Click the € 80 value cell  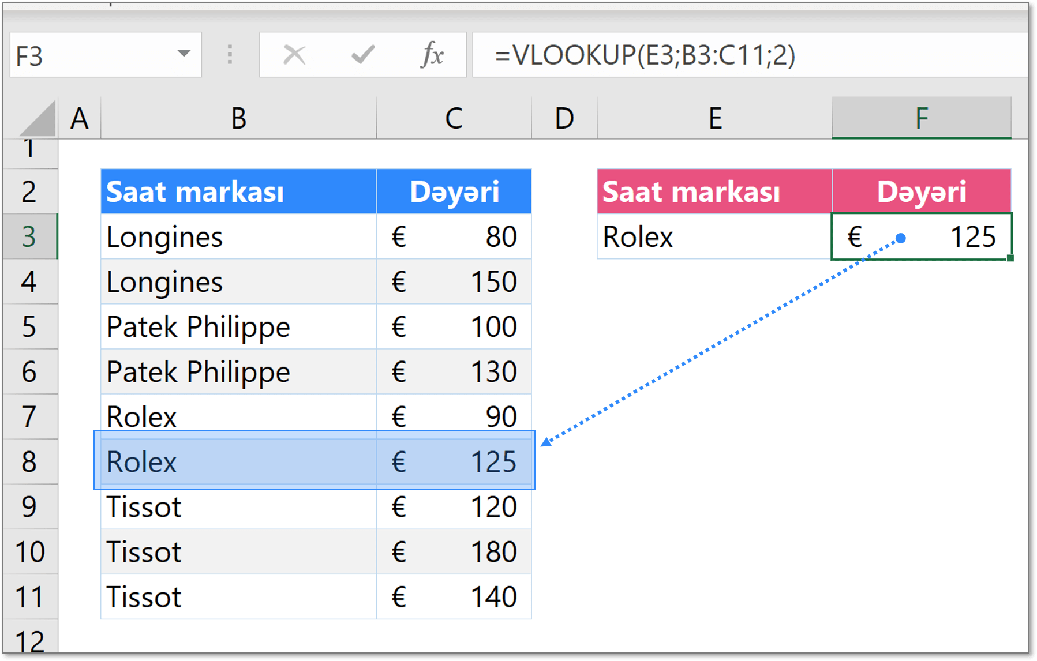click(x=454, y=236)
